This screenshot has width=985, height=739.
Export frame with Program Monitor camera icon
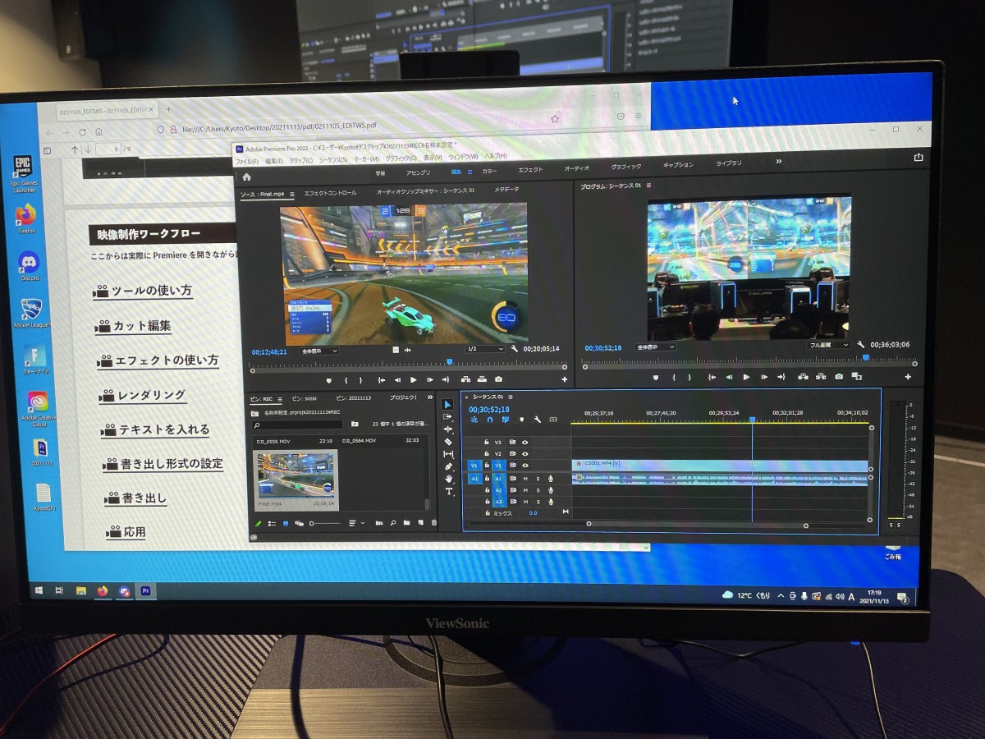coord(839,377)
